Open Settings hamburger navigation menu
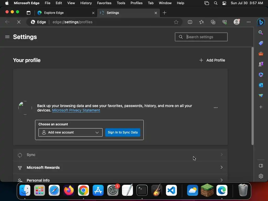The width and height of the screenshot is (268, 201). click(x=7, y=37)
